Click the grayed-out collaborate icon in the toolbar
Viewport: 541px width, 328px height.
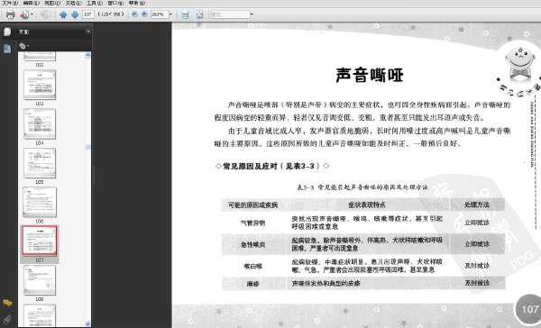click(45, 14)
